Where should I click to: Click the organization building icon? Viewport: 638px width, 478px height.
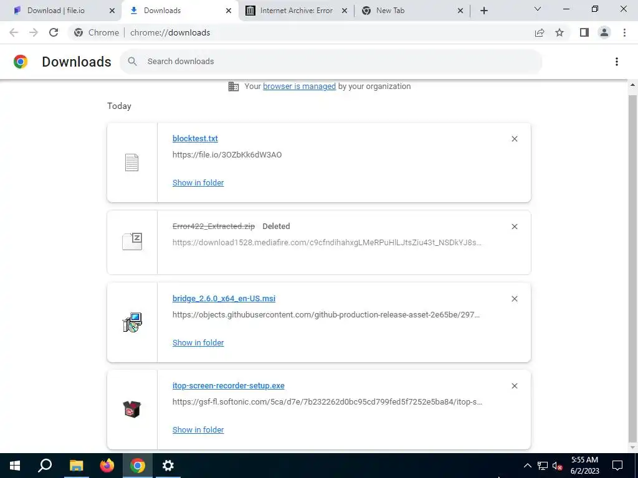coord(234,86)
